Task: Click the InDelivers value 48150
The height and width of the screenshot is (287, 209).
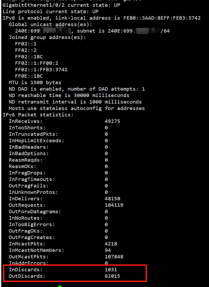Action: (x=112, y=199)
